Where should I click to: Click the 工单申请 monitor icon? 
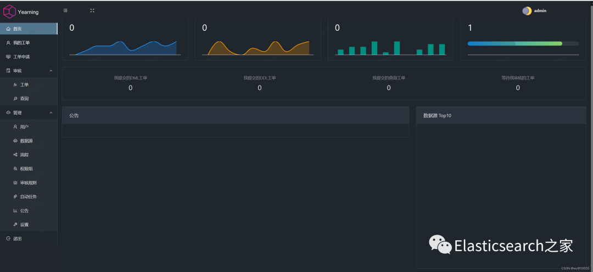[8, 56]
